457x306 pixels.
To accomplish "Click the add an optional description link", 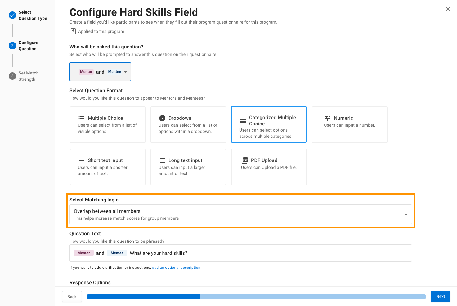I will [x=176, y=268].
